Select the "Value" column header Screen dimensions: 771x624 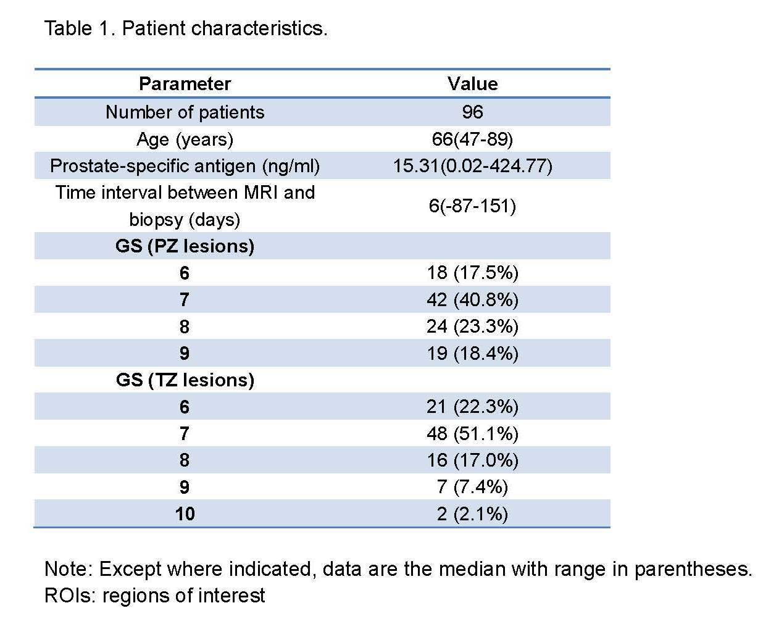(472, 83)
